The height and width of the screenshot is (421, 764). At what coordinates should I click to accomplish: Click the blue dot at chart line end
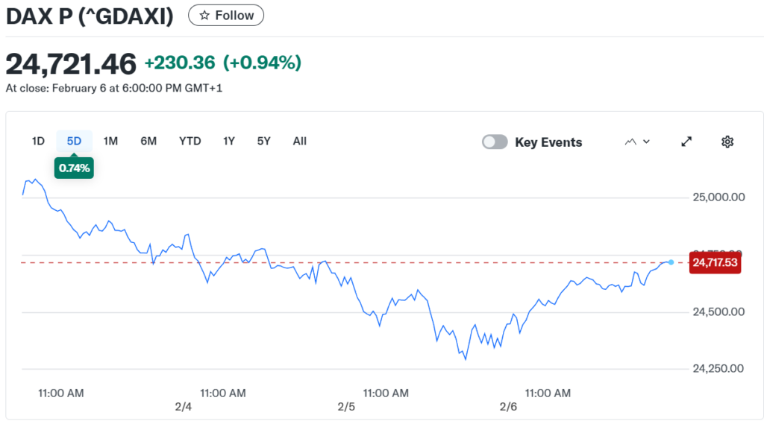pos(671,262)
